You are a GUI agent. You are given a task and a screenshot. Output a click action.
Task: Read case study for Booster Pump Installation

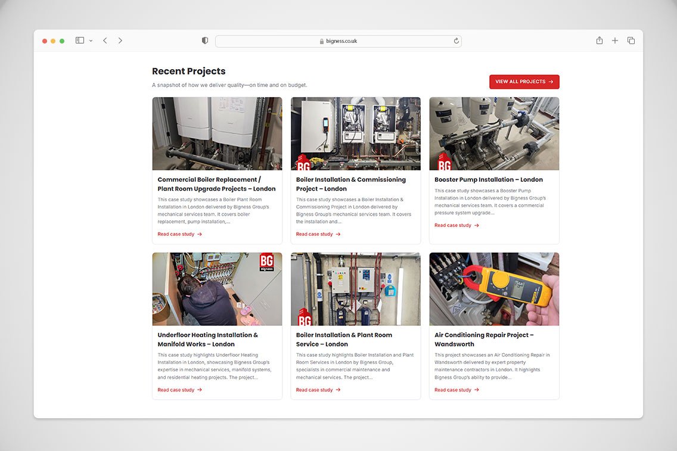(456, 225)
